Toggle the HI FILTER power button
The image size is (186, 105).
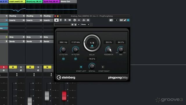pyautogui.click(x=76, y=59)
